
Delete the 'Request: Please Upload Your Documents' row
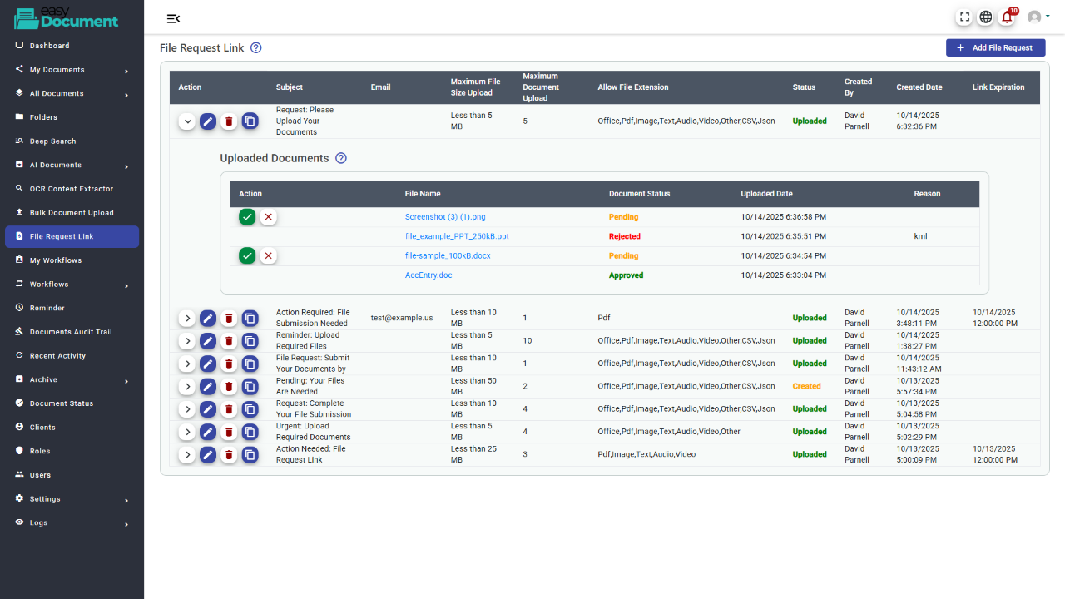[229, 121]
